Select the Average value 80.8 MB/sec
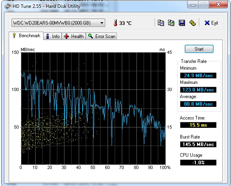Image resolution: width=231 pixels, height=186 pixels. click(198, 104)
